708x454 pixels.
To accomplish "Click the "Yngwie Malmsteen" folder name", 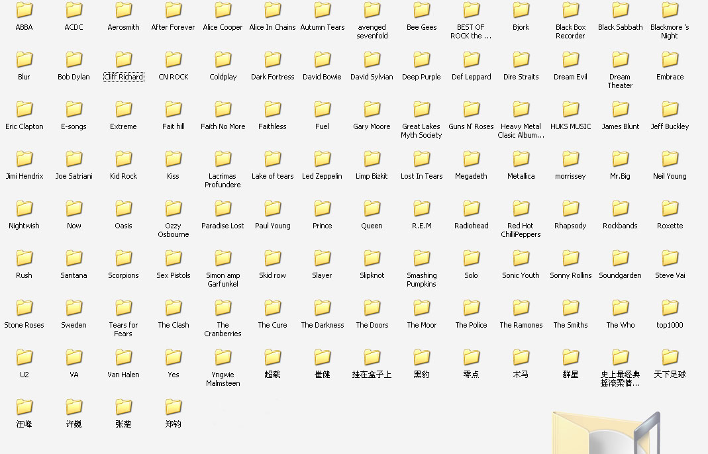I will click(x=223, y=379).
